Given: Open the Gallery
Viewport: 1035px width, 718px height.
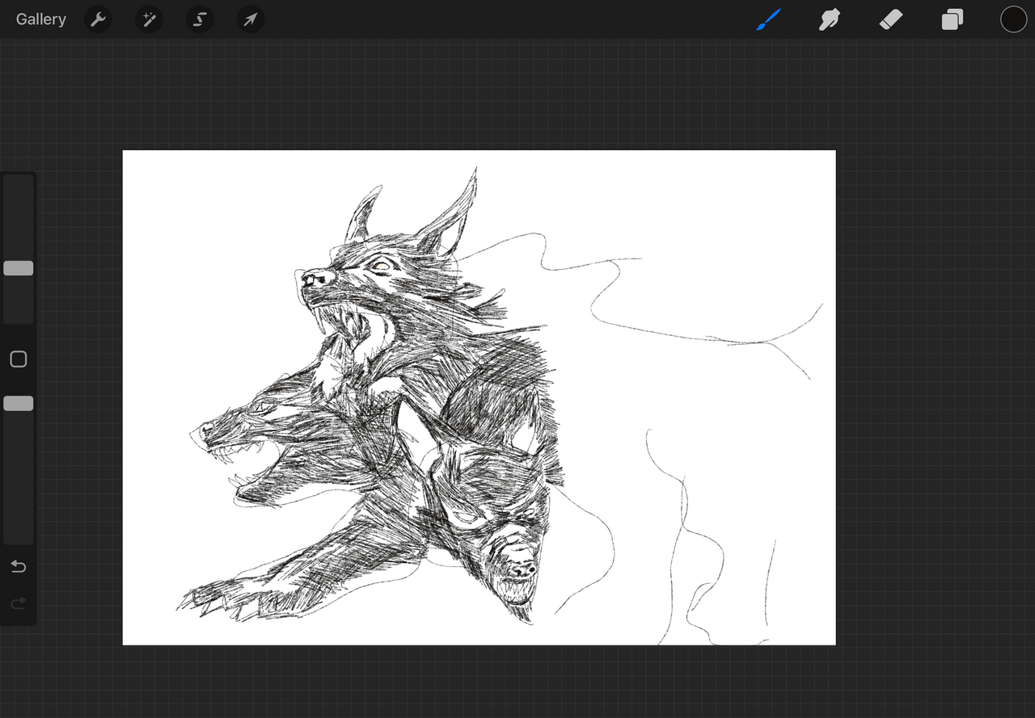Looking at the screenshot, I should coord(41,19).
